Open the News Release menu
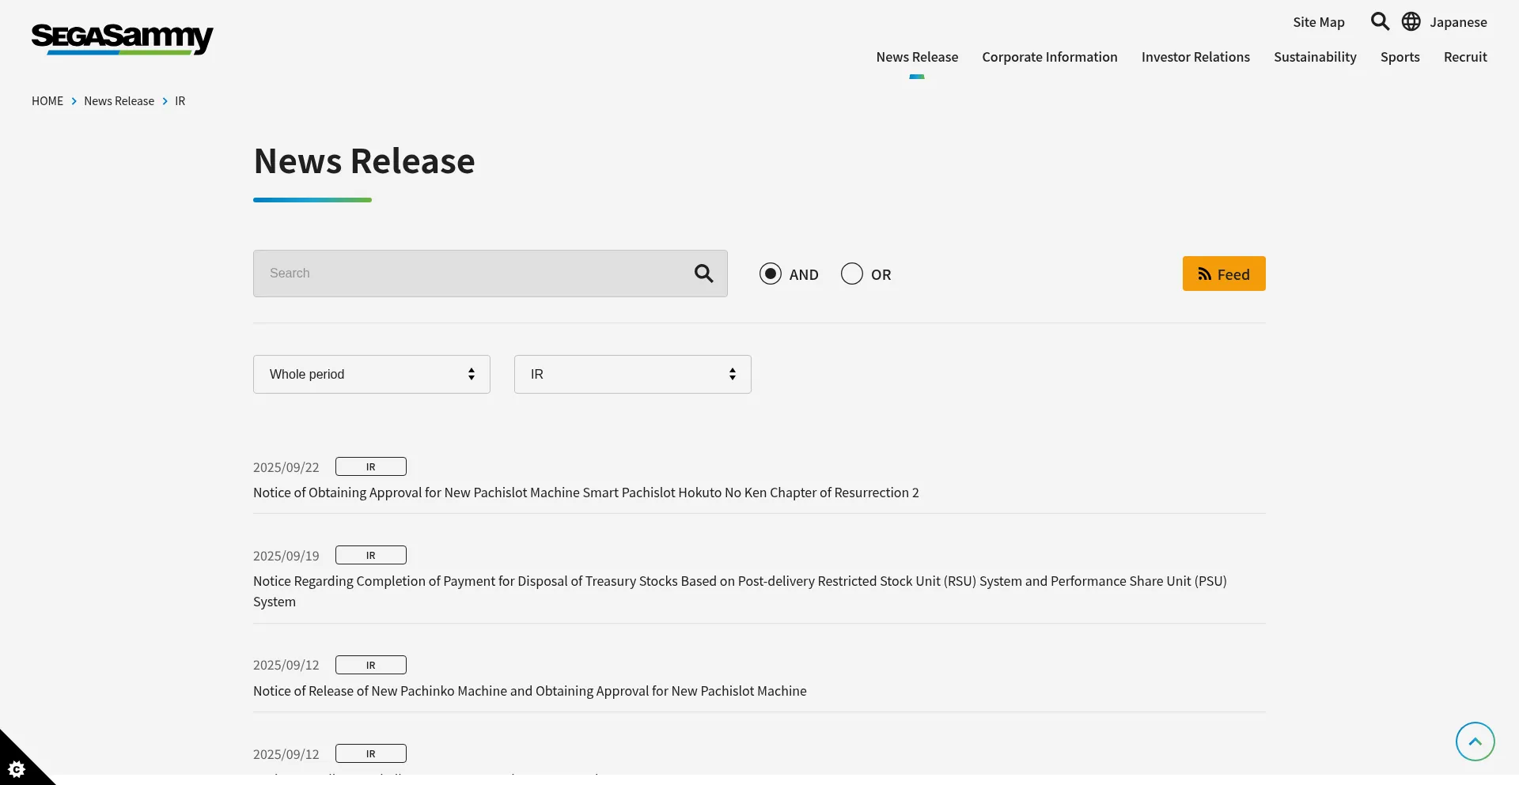 [917, 57]
